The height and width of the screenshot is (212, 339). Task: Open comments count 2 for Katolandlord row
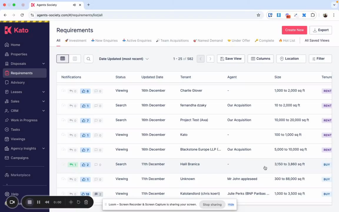[98, 194]
